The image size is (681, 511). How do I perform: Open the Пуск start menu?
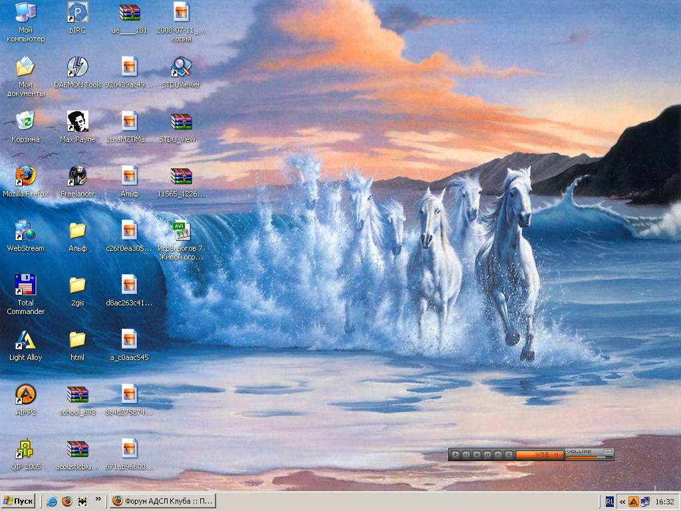pos(18,501)
